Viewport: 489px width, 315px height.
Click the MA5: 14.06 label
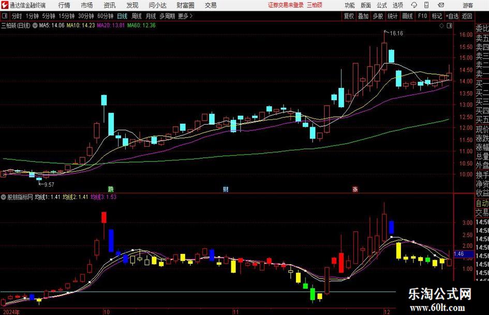coord(51,25)
